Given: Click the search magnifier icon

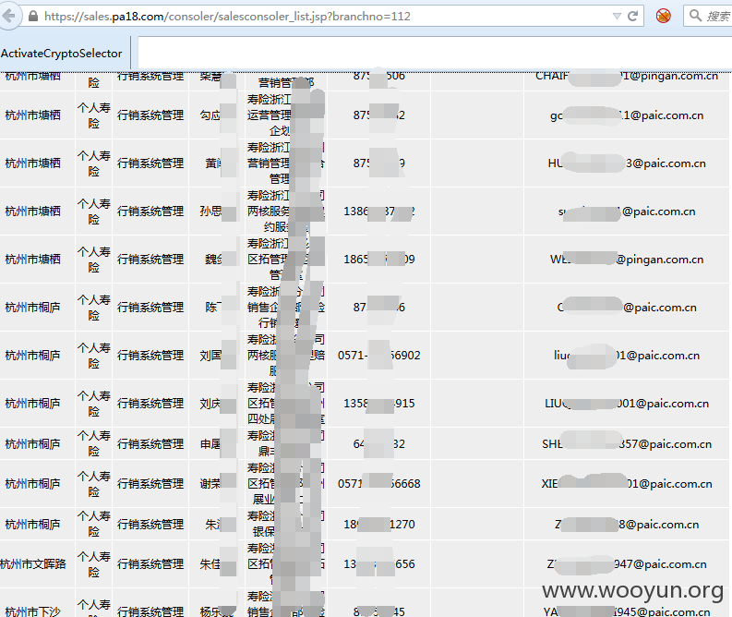Looking at the screenshot, I should click(x=695, y=16).
